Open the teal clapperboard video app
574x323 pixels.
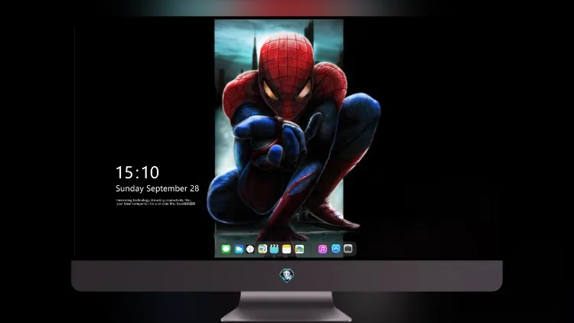click(274, 250)
